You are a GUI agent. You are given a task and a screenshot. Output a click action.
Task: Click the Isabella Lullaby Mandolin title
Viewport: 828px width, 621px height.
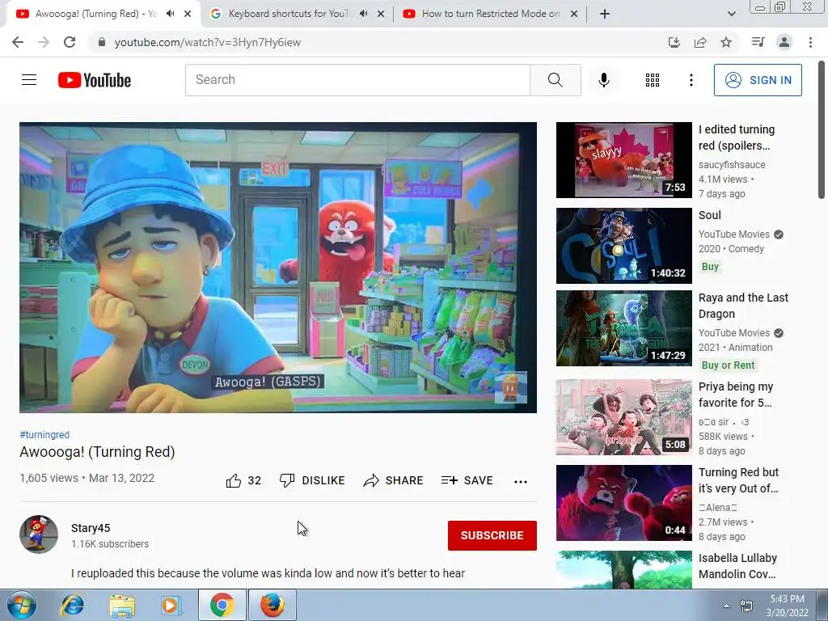[737, 566]
